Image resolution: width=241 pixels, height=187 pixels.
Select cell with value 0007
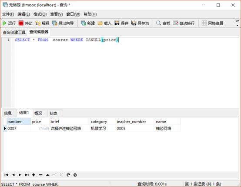19,128
